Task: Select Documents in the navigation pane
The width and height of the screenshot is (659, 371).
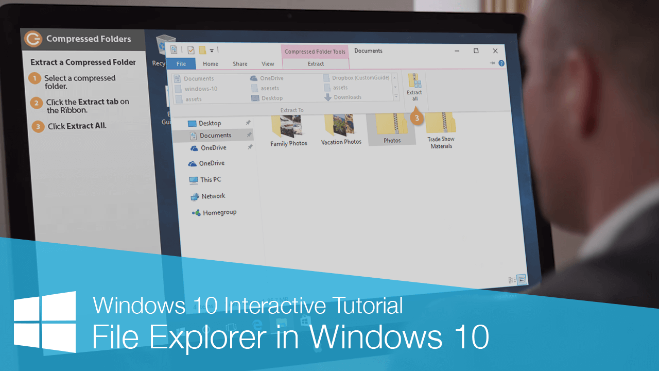Action: (x=216, y=135)
